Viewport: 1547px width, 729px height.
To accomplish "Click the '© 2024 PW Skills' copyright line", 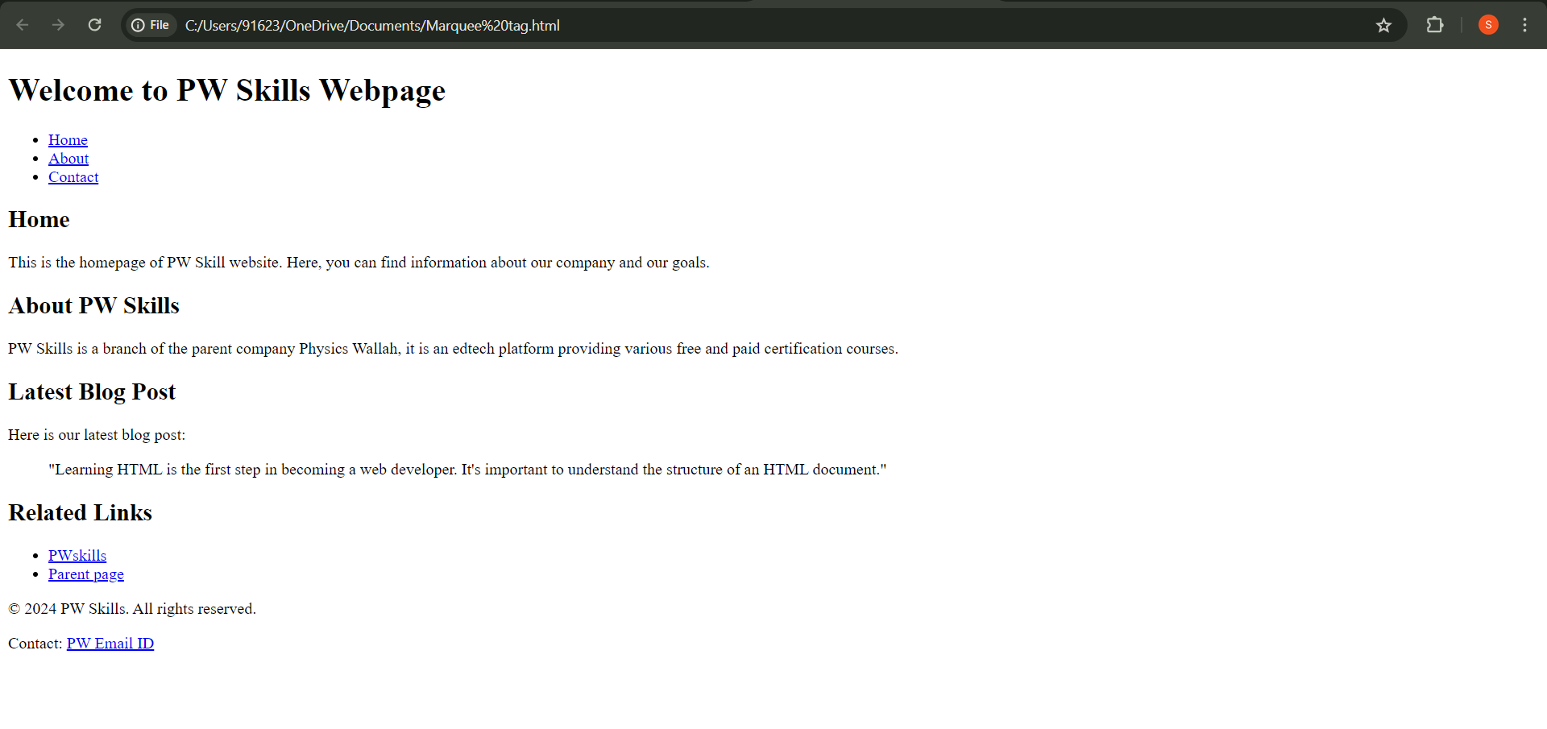I will point(132,609).
